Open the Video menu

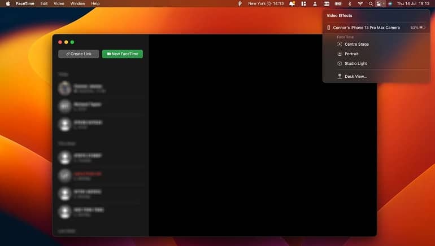coord(59,3)
